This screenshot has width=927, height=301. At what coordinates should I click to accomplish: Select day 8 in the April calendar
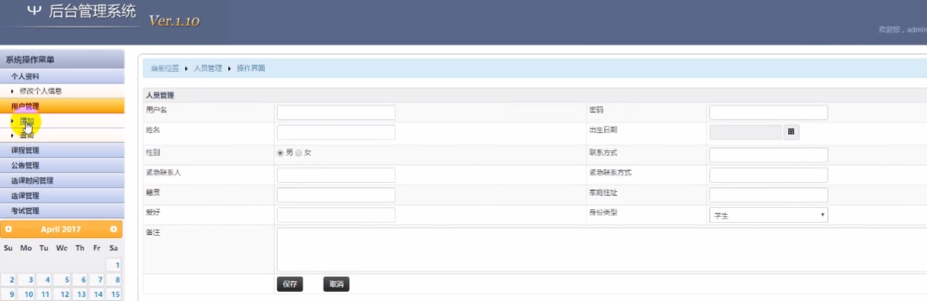click(x=115, y=280)
